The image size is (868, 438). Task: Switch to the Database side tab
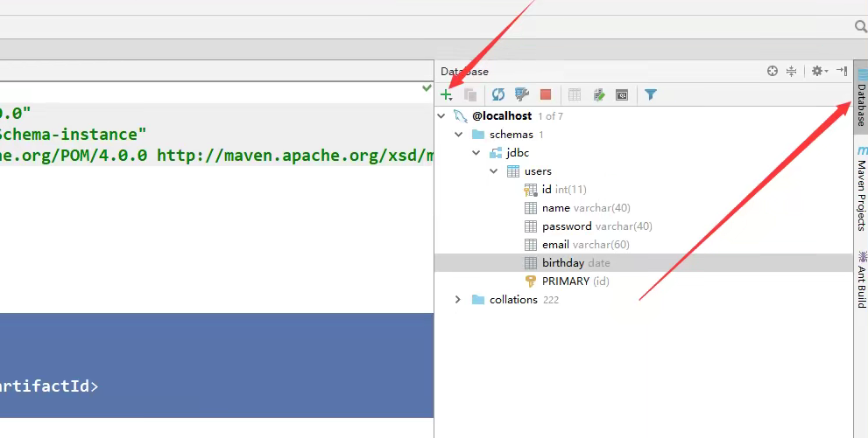tap(861, 97)
